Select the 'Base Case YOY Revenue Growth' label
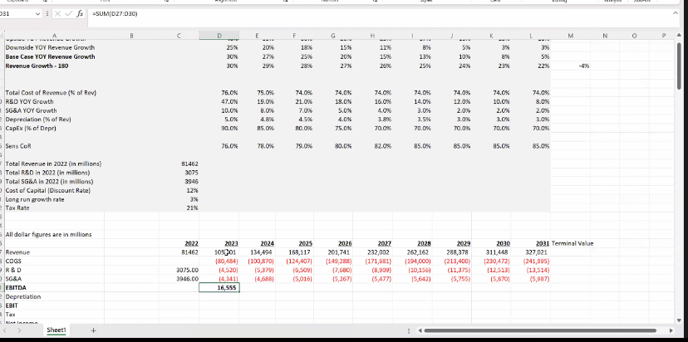The height and width of the screenshot is (342, 688). (x=50, y=56)
